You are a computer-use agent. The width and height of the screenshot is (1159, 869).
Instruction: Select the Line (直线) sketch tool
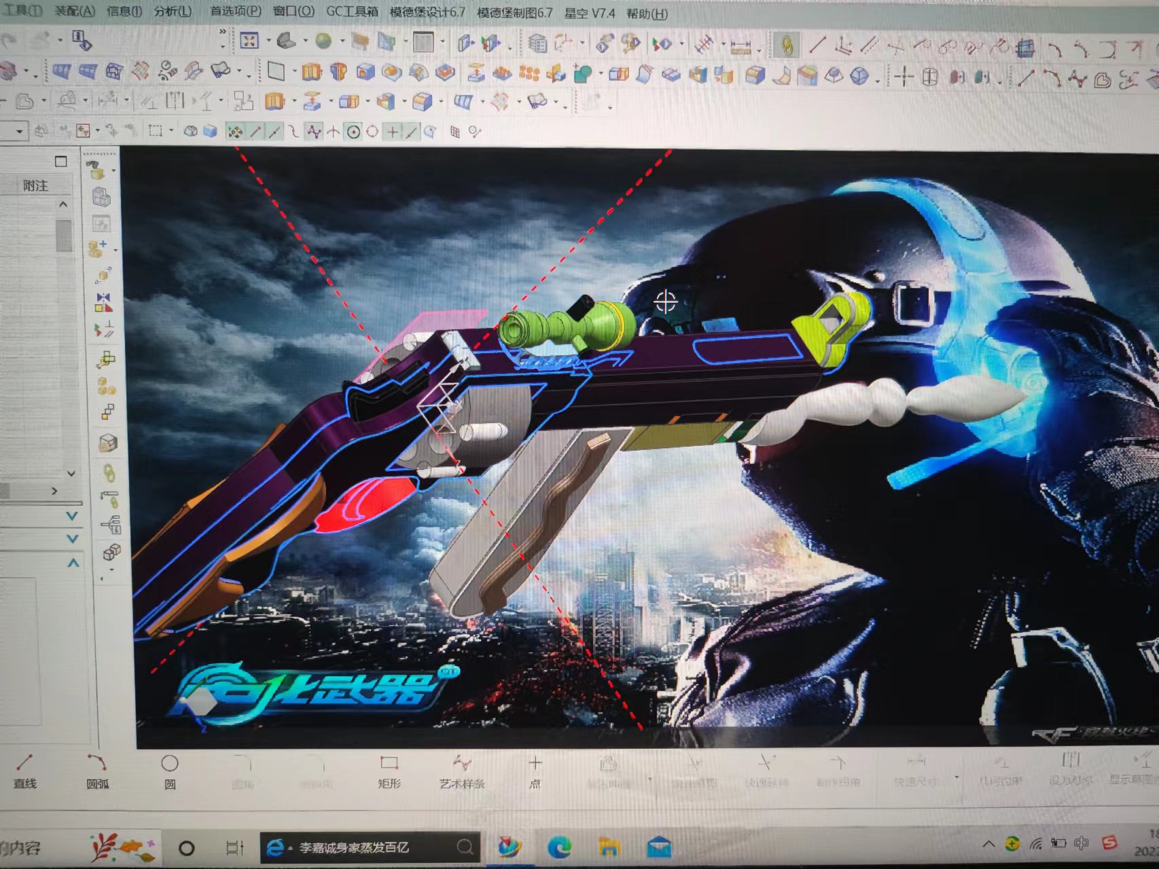coord(25,770)
